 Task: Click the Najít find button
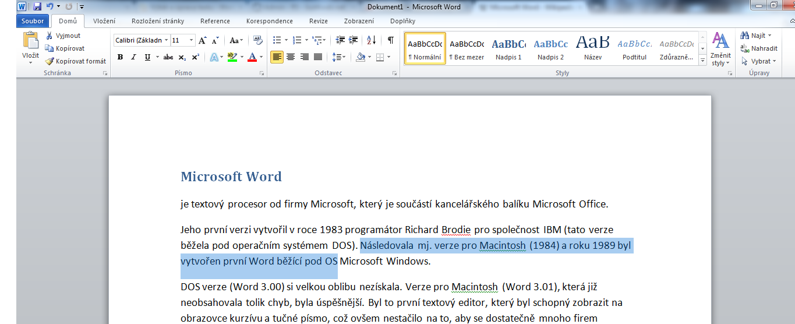coord(756,36)
